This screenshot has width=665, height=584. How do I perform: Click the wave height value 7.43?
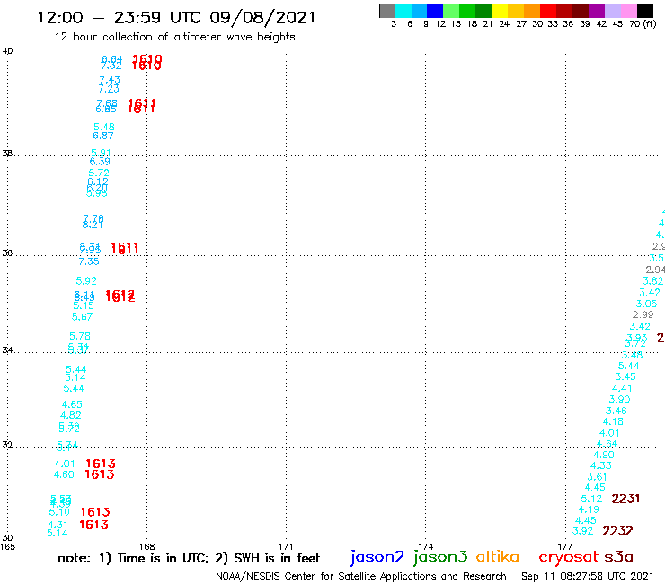(x=110, y=80)
